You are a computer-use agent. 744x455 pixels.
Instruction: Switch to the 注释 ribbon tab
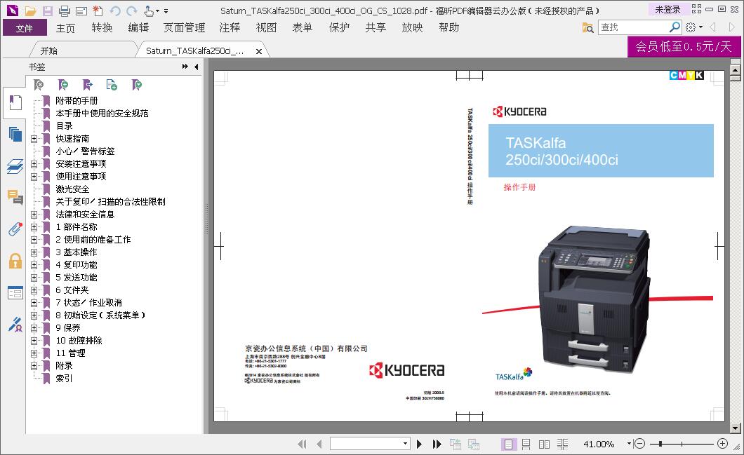230,28
